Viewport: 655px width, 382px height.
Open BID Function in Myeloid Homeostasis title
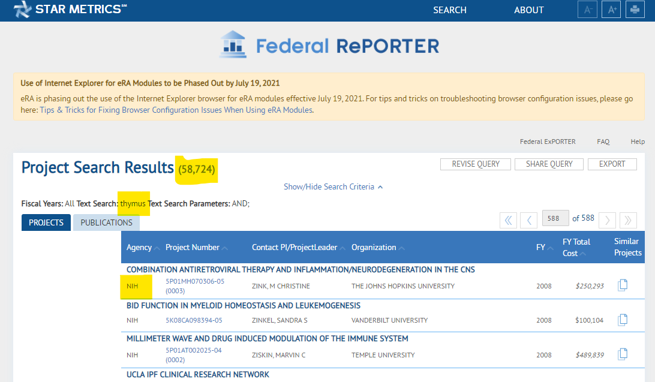tap(243, 306)
